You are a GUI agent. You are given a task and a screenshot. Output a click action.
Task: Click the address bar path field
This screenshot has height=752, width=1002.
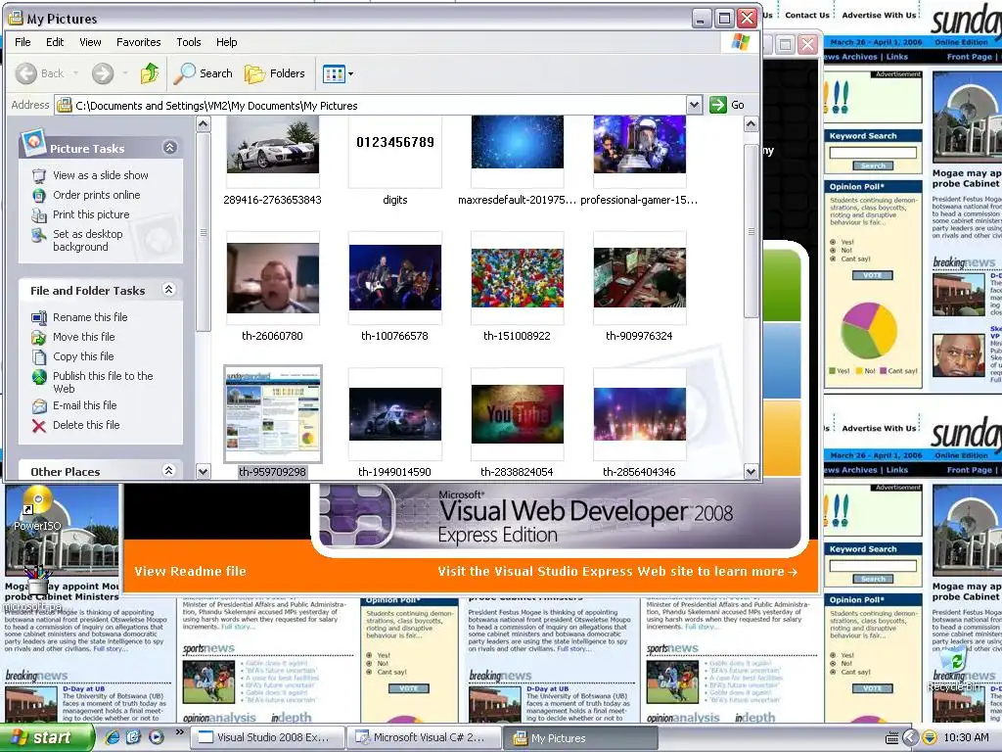[371, 105]
